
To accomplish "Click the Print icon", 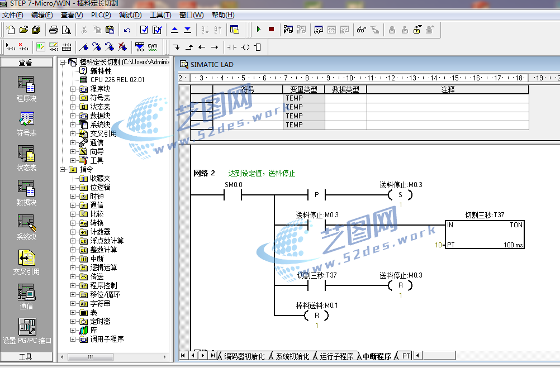I will 54,30.
